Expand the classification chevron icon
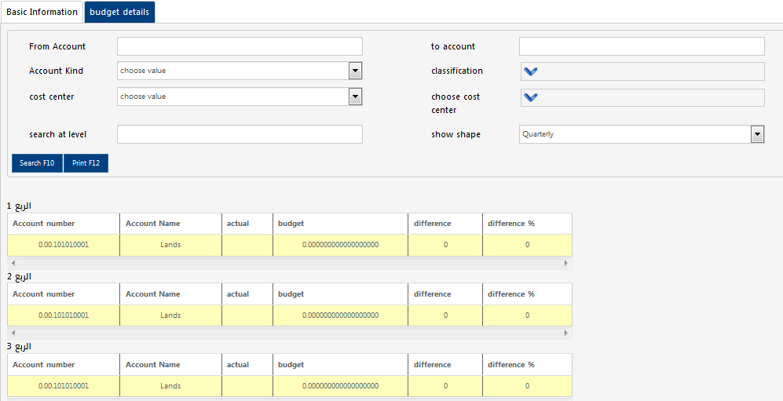The image size is (783, 401). pos(531,71)
